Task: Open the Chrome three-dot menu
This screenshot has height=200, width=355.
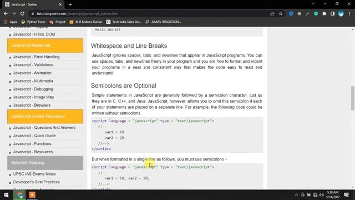Action: tap(349, 13)
